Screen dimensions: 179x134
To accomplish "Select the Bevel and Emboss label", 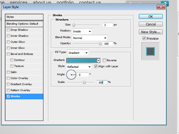I will click(x=22, y=54).
